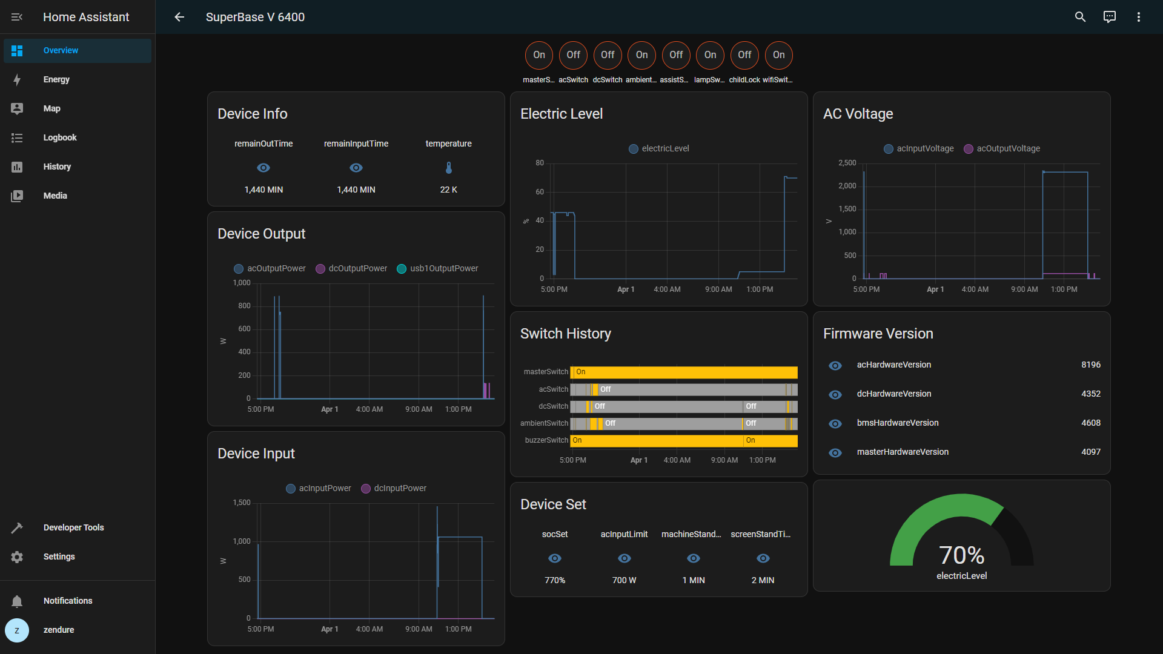Click the temperature thermometer icon
Viewport: 1163px width, 654px height.
click(448, 168)
